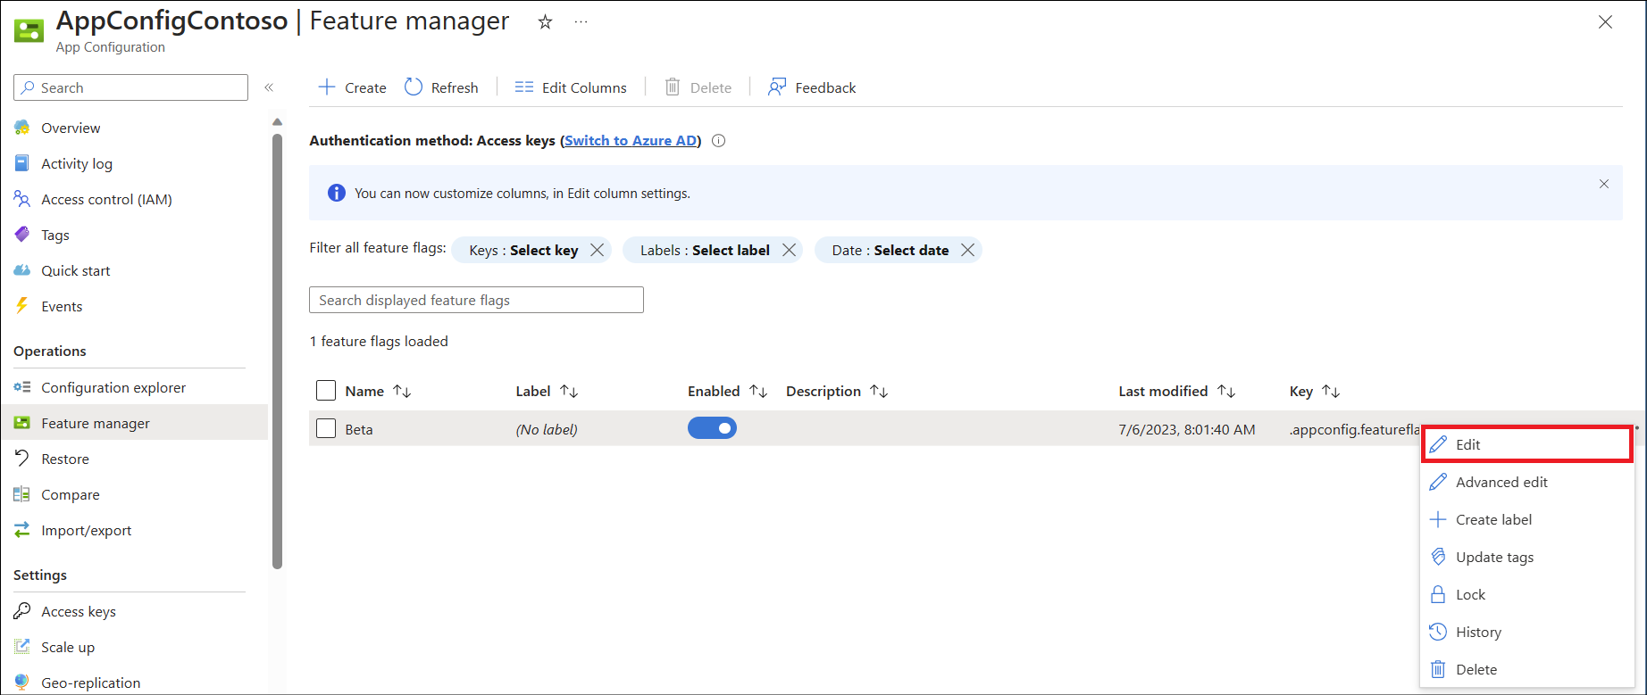1647x695 pixels.
Task: Click the sidebar vertical scrollbar
Action: tap(277, 351)
